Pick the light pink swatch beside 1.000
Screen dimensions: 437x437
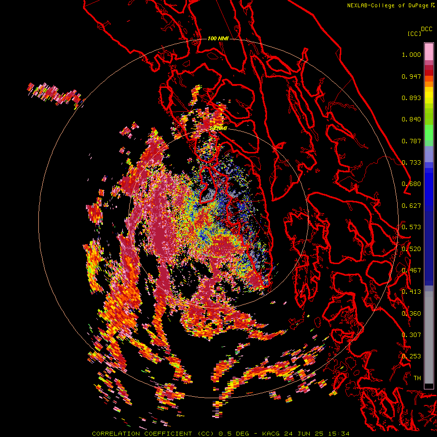pos(429,52)
